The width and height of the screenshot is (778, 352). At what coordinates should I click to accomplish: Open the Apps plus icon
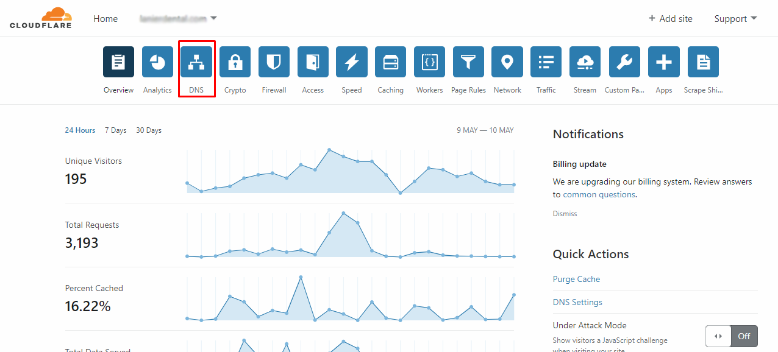pos(663,62)
